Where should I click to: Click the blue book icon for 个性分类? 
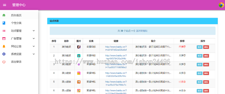4,23
